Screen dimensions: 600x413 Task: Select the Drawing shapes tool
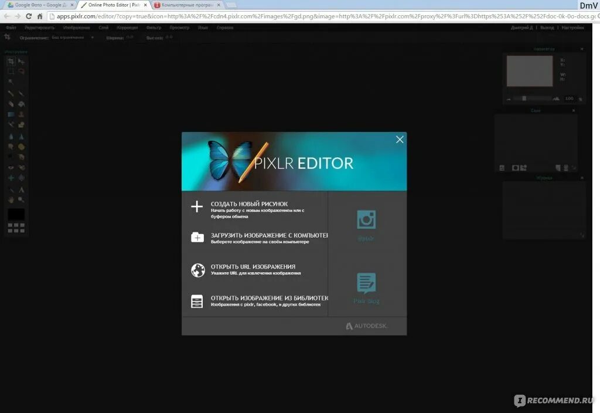pyautogui.click(x=22, y=124)
